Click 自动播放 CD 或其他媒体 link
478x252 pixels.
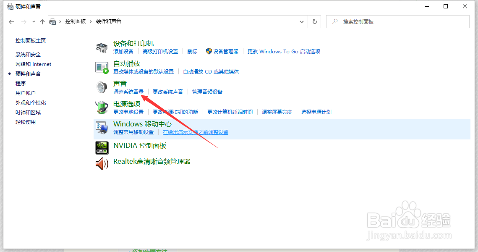tap(211, 72)
